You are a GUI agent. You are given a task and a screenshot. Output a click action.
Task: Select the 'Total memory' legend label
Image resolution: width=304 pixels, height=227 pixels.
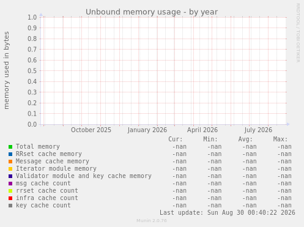click(38, 147)
